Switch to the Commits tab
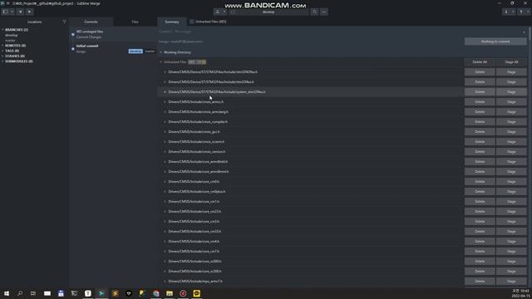Viewport: 532px width, 299px height. coord(91,22)
